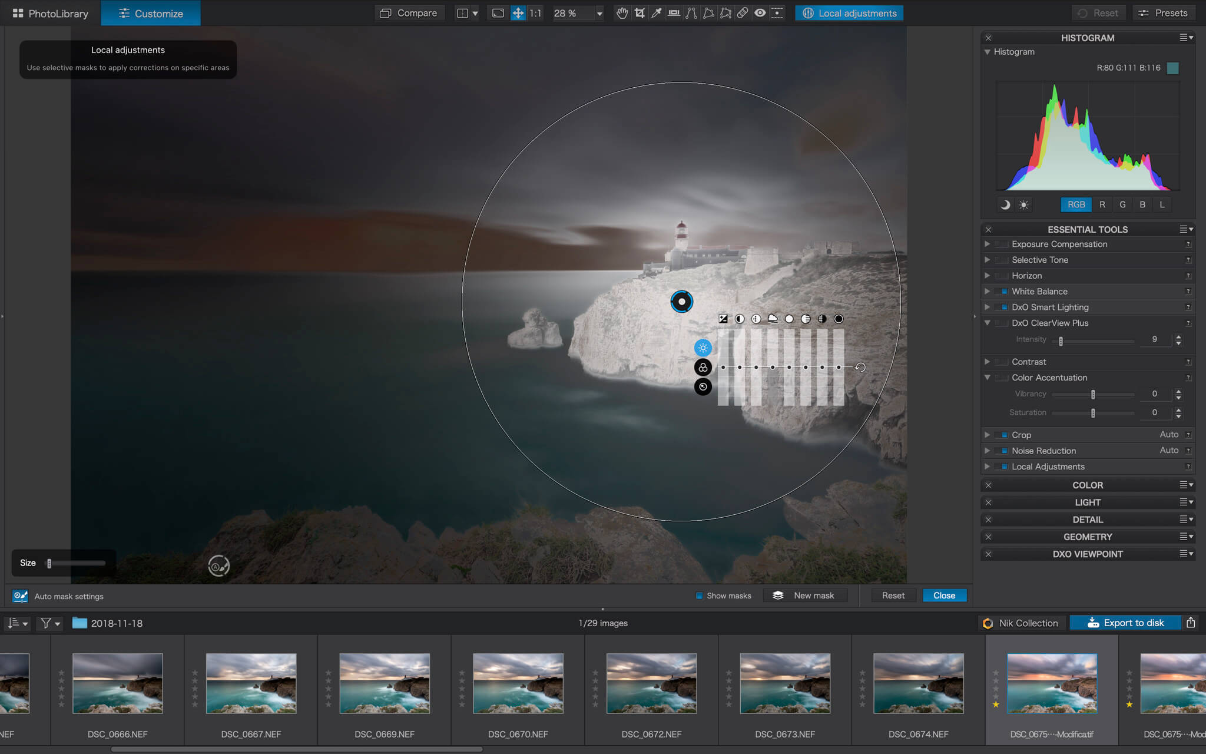The image size is (1206, 754).
Task: Switch to the Customize tab
Action: coord(150,13)
